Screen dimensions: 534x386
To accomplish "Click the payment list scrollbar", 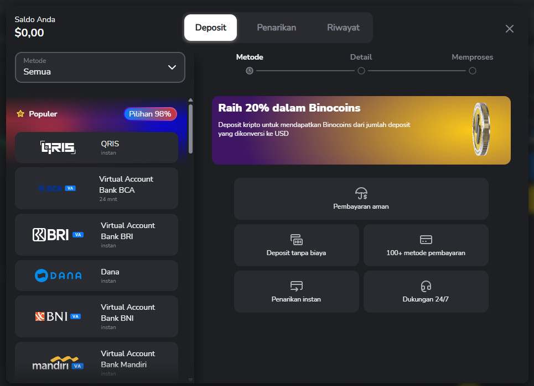I will coord(190,128).
